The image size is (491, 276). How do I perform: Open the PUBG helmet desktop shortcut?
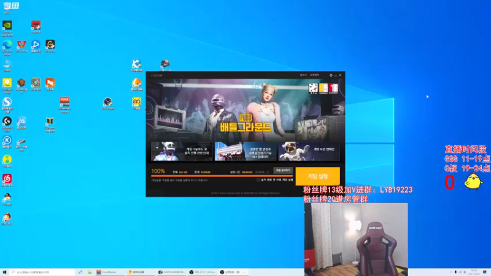pos(165,66)
